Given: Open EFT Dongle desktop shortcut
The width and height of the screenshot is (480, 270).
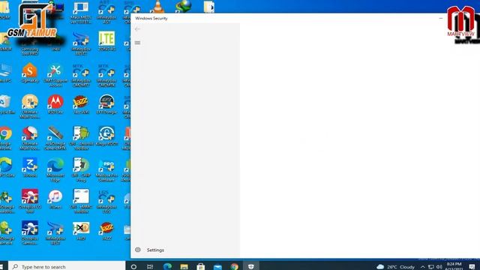Looking at the screenshot, I should pos(106,104).
